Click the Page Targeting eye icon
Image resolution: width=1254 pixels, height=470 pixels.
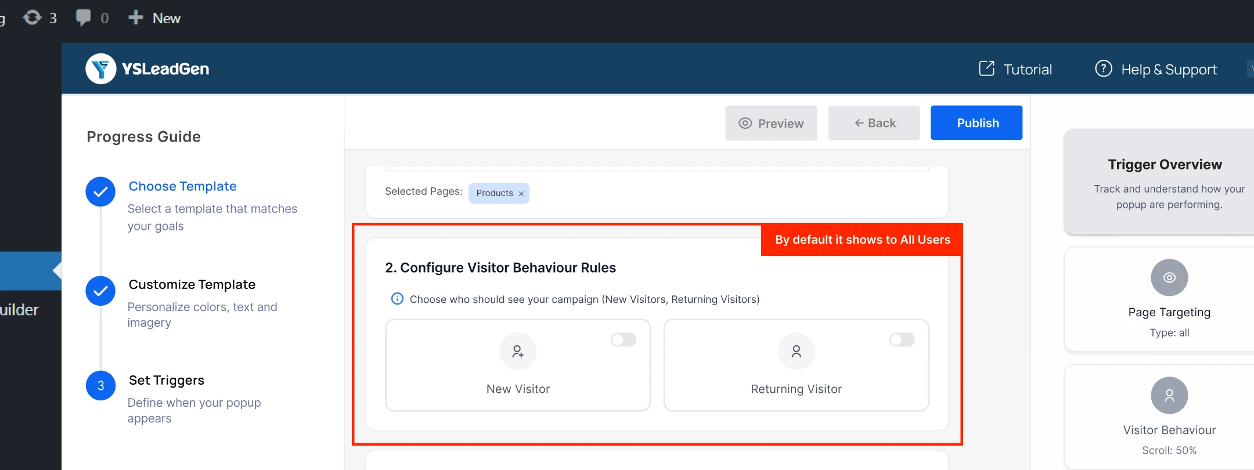pyautogui.click(x=1169, y=277)
